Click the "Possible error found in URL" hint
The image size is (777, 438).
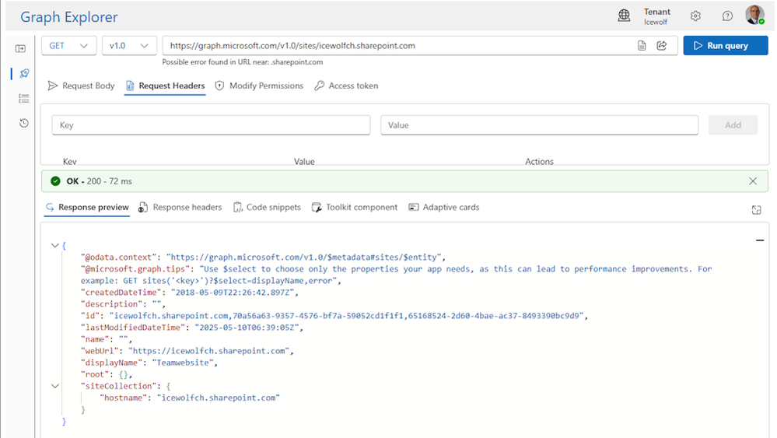tap(243, 62)
